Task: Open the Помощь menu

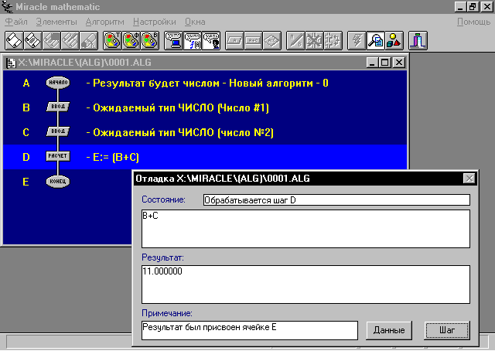Action: (473, 22)
